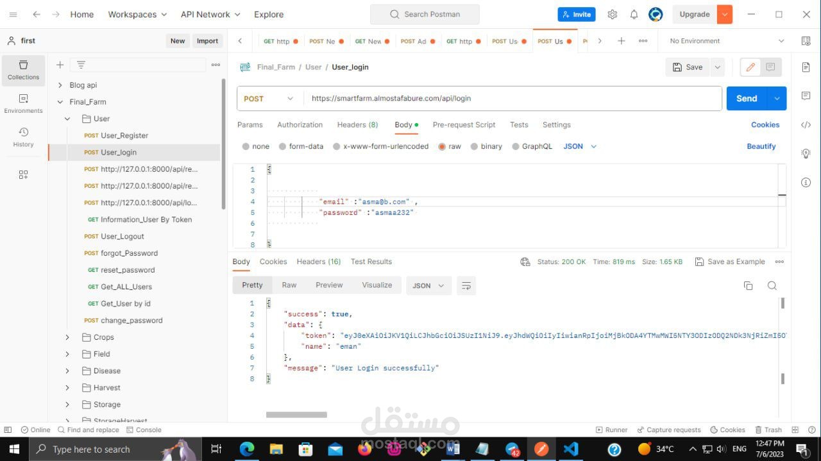Open Environments sidebar panel
The height and width of the screenshot is (461, 821).
pos(24,104)
